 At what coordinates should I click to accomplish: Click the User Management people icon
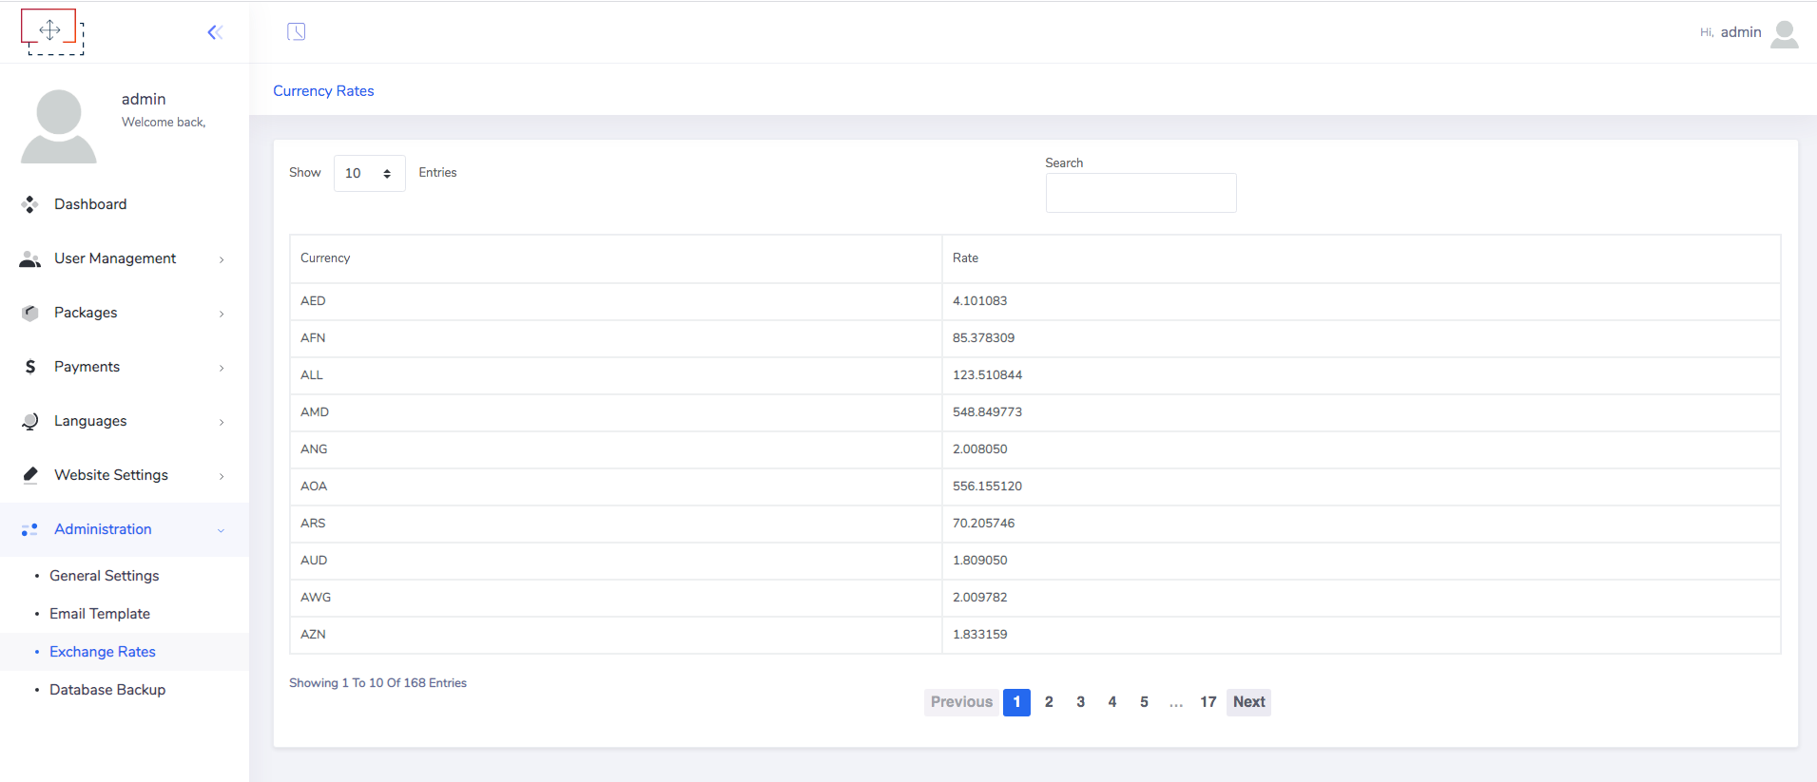30,259
